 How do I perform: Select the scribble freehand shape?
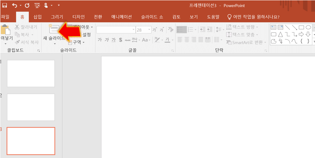[x=280, y=41]
